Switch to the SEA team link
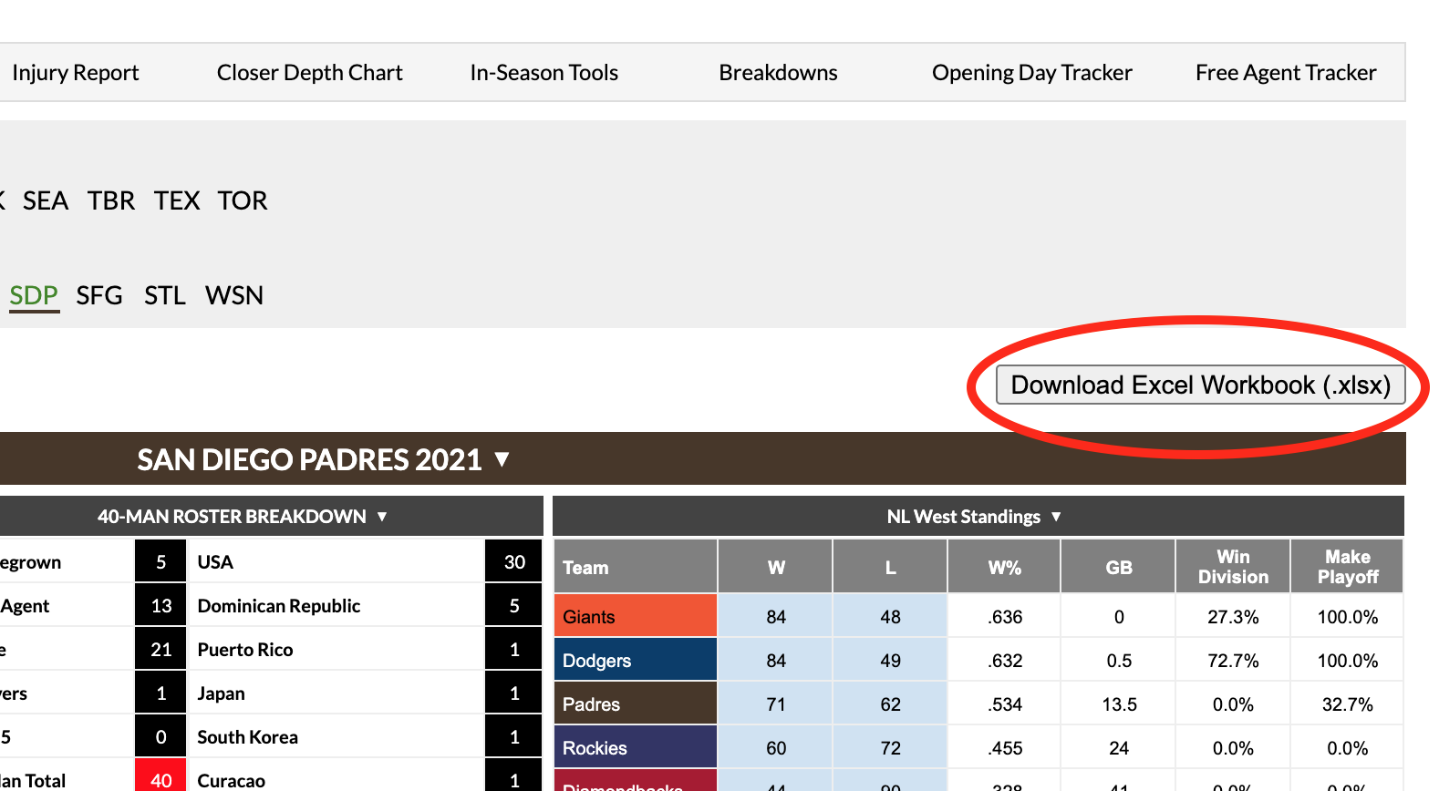The height and width of the screenshot is (791, 1439). coord(46,200)
